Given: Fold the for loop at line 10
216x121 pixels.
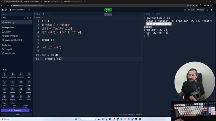Looking at the screenshot, I should click(x=40, y=55).
